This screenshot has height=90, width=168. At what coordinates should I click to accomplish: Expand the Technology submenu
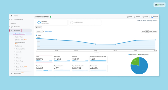(15, 61)
